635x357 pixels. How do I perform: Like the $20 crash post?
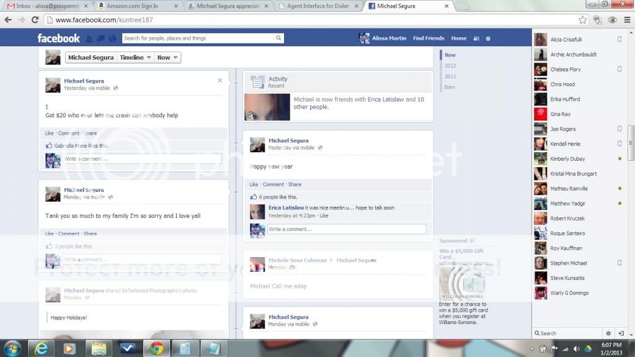point(49,133)
